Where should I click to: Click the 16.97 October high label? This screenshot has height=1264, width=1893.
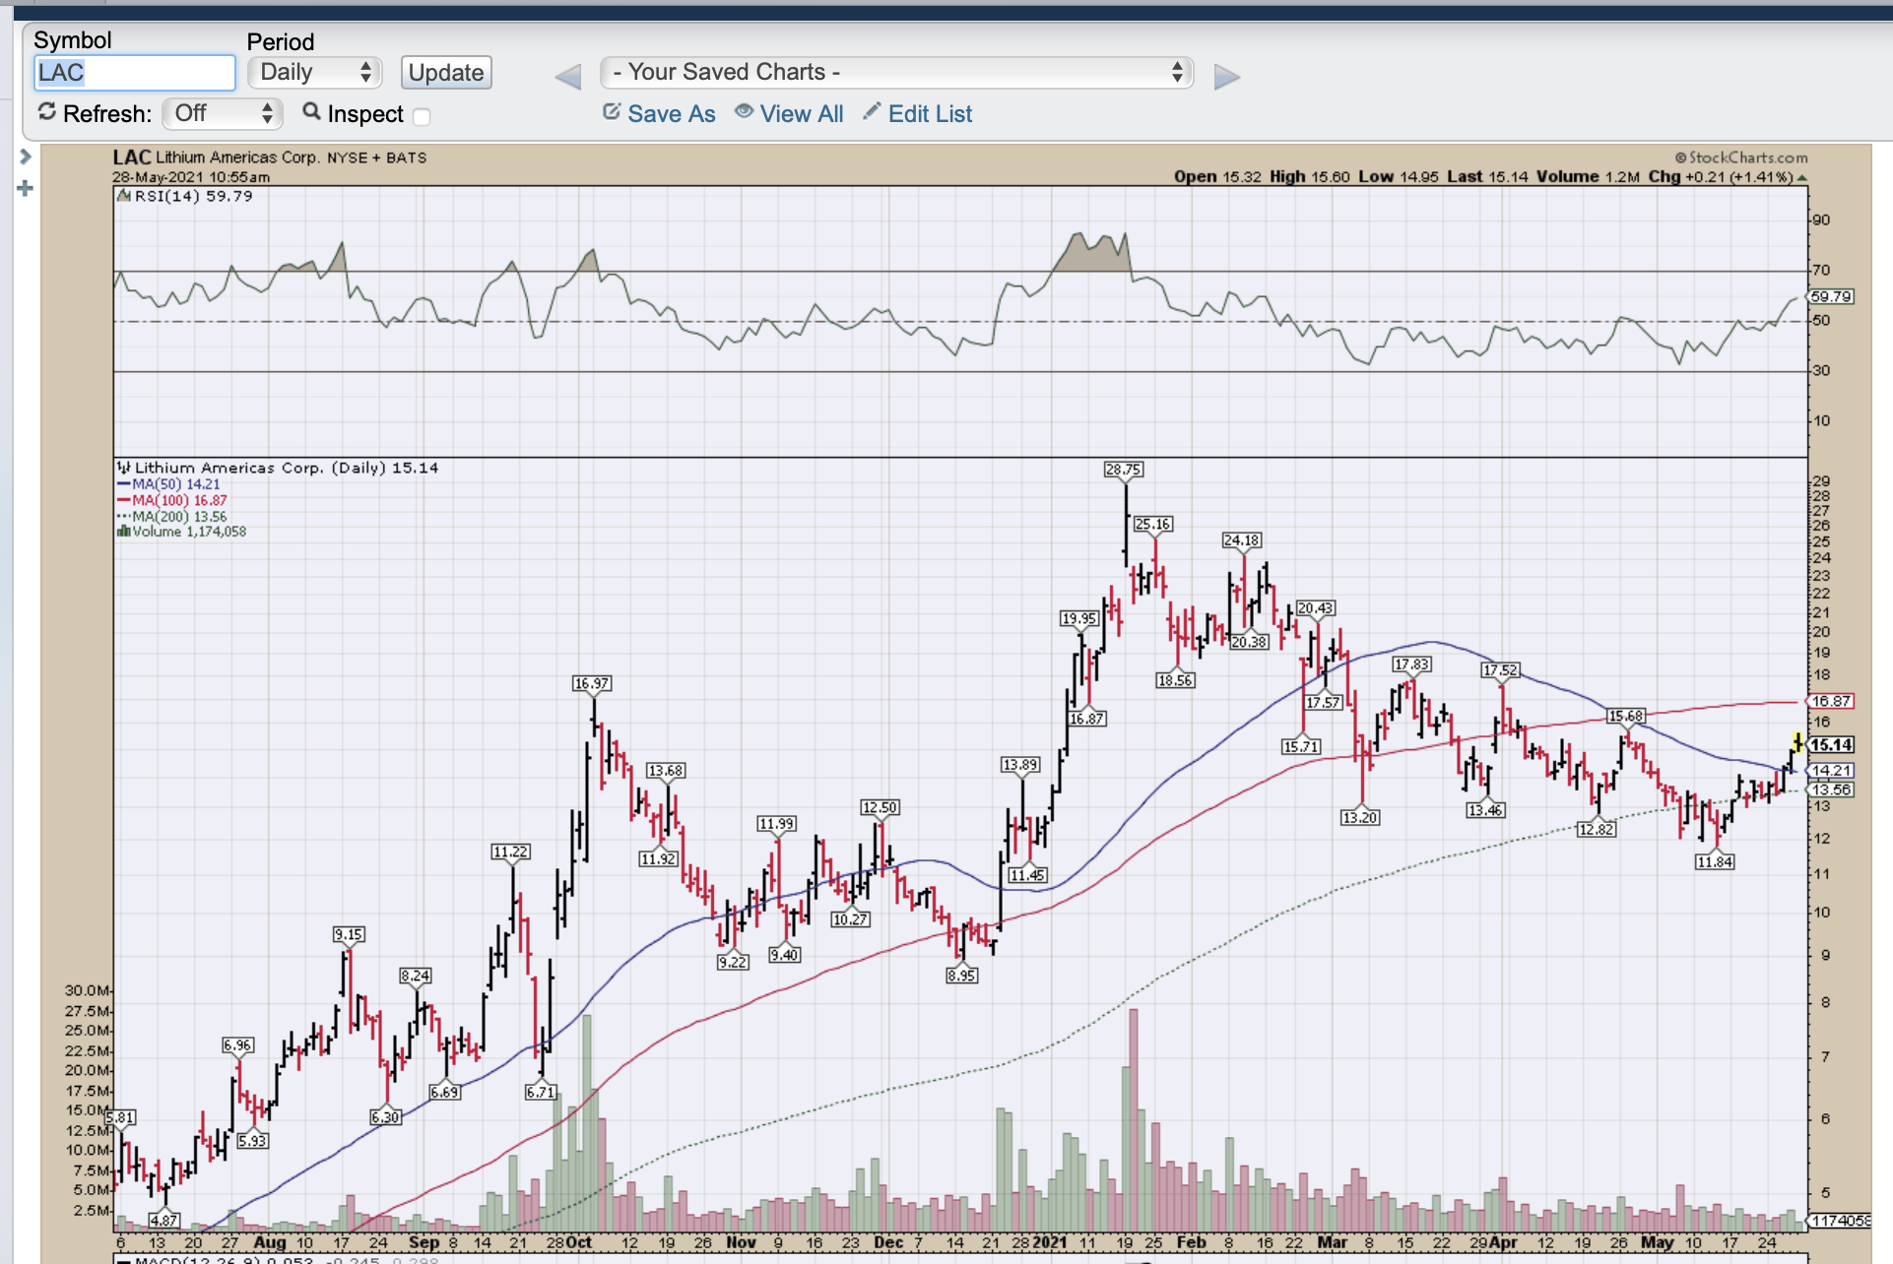pyautogui.click(x=592, y=683)
